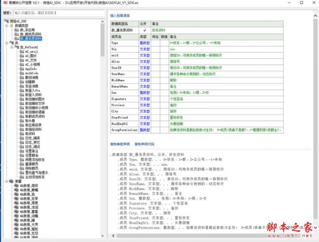Toggle the 公开 checkmark for 数_通讯录资料
The height and width of the screenshot is (242, 319).
coord(144,31)
